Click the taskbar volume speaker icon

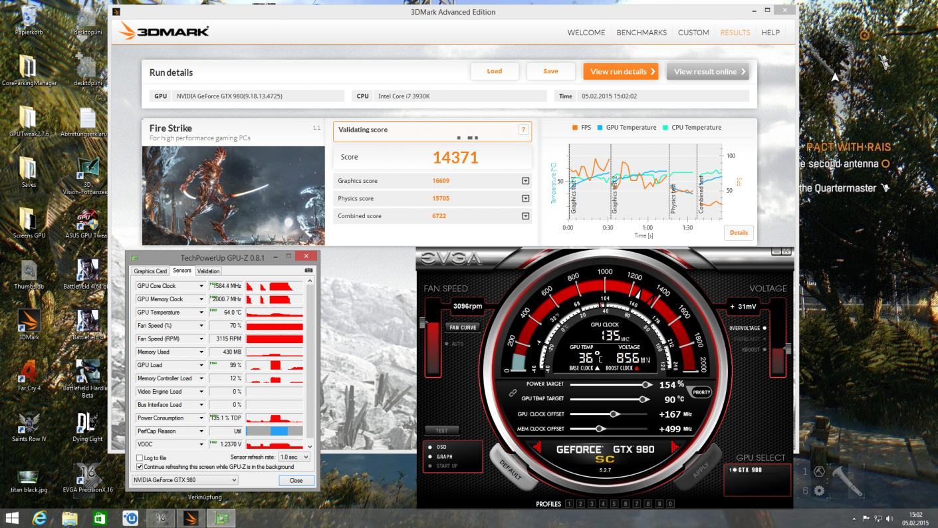[x=889, y=518]
